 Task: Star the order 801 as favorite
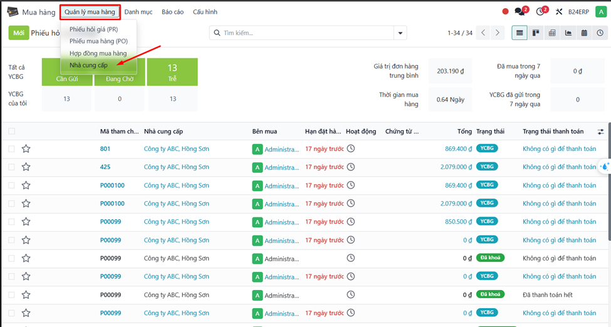[26, 149]
